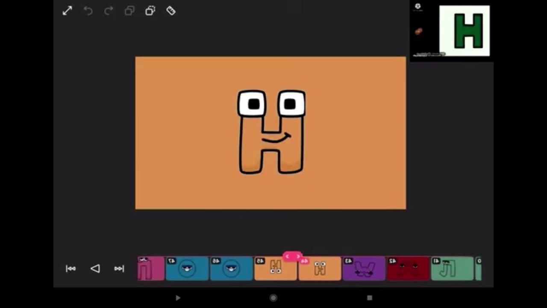
Task: Tap the orange blob icon in overlay
Action: [418, 31]
